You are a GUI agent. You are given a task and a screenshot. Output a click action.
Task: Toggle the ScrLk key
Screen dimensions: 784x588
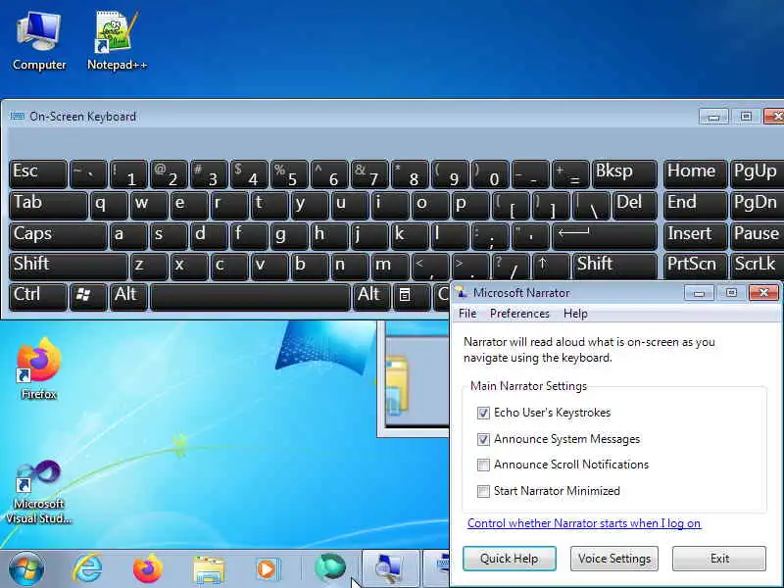[757, 266]
